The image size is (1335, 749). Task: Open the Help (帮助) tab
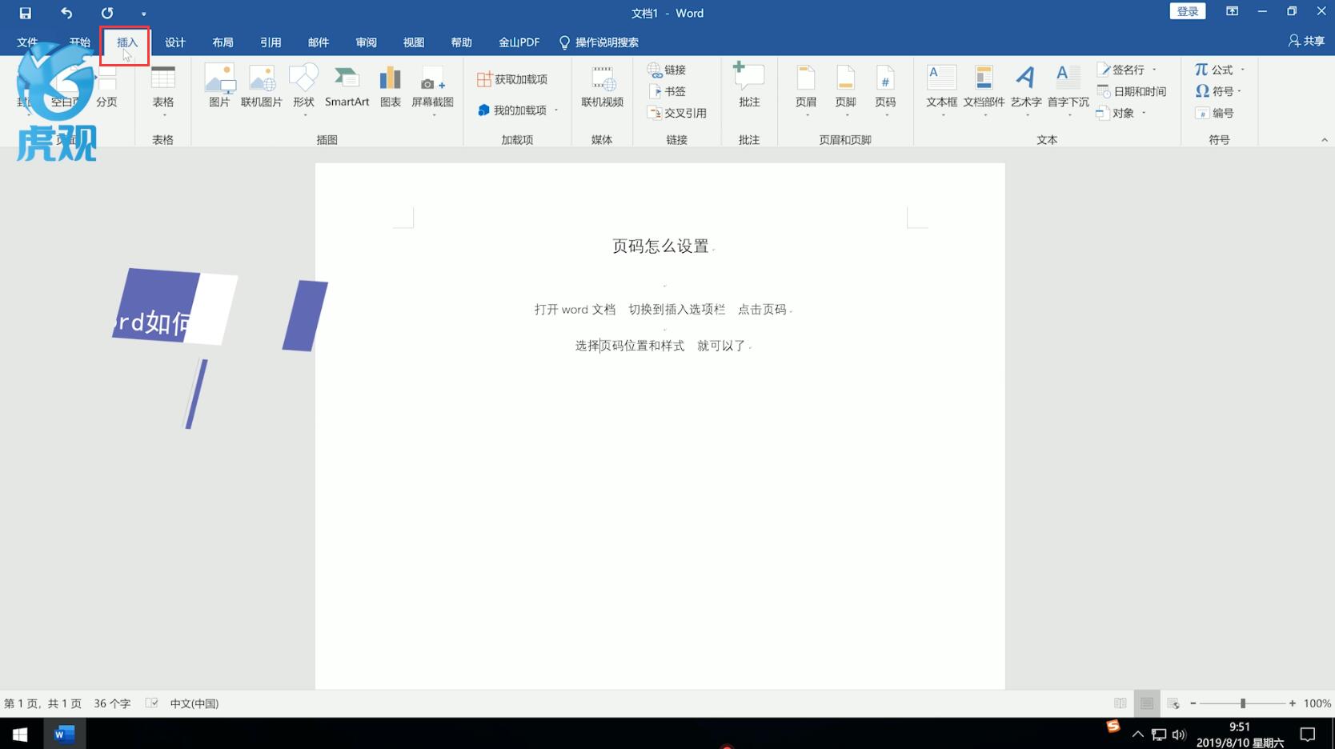coord(461,42)
